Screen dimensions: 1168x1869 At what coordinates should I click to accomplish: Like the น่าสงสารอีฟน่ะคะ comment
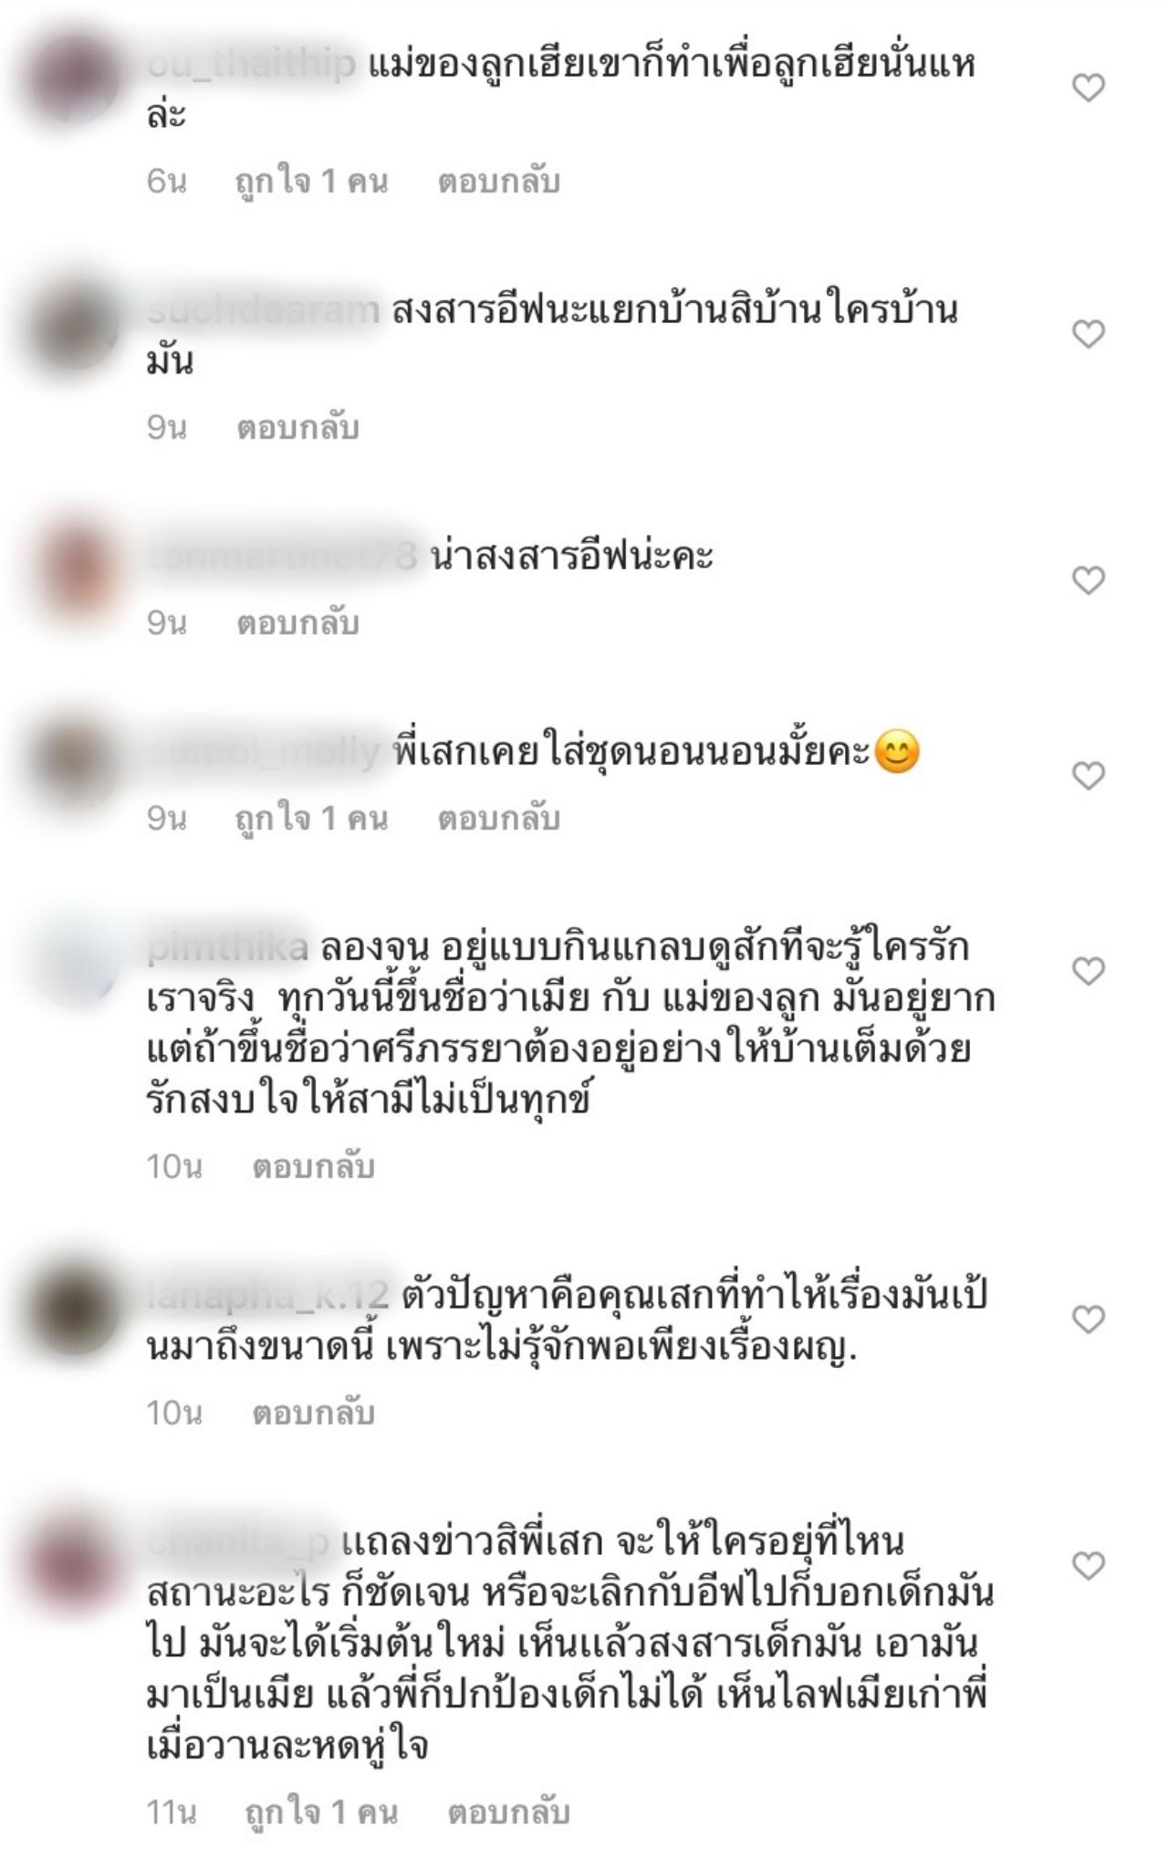1088,580
